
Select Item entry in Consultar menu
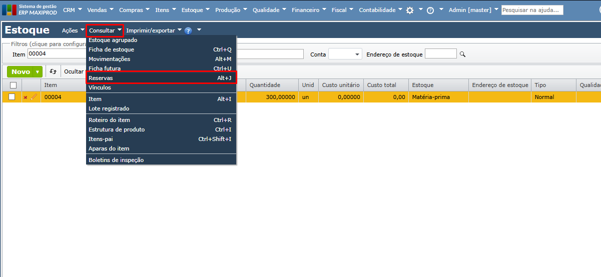point(161,99)
